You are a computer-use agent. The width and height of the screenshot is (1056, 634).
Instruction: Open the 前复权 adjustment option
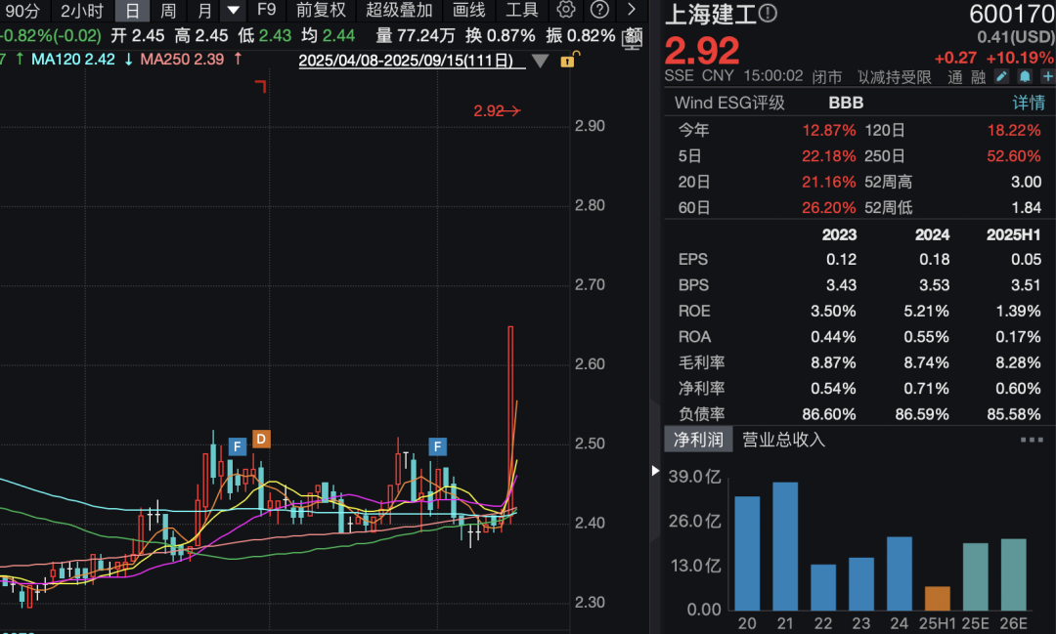(321, 10)
